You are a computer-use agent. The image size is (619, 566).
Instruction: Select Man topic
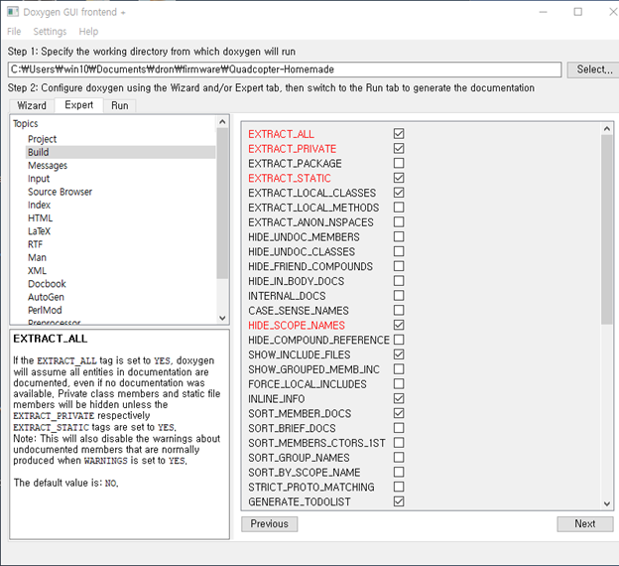click(x=37, y=258)
